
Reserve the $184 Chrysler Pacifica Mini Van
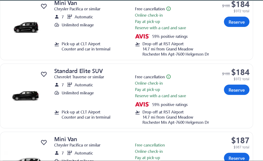236,22
